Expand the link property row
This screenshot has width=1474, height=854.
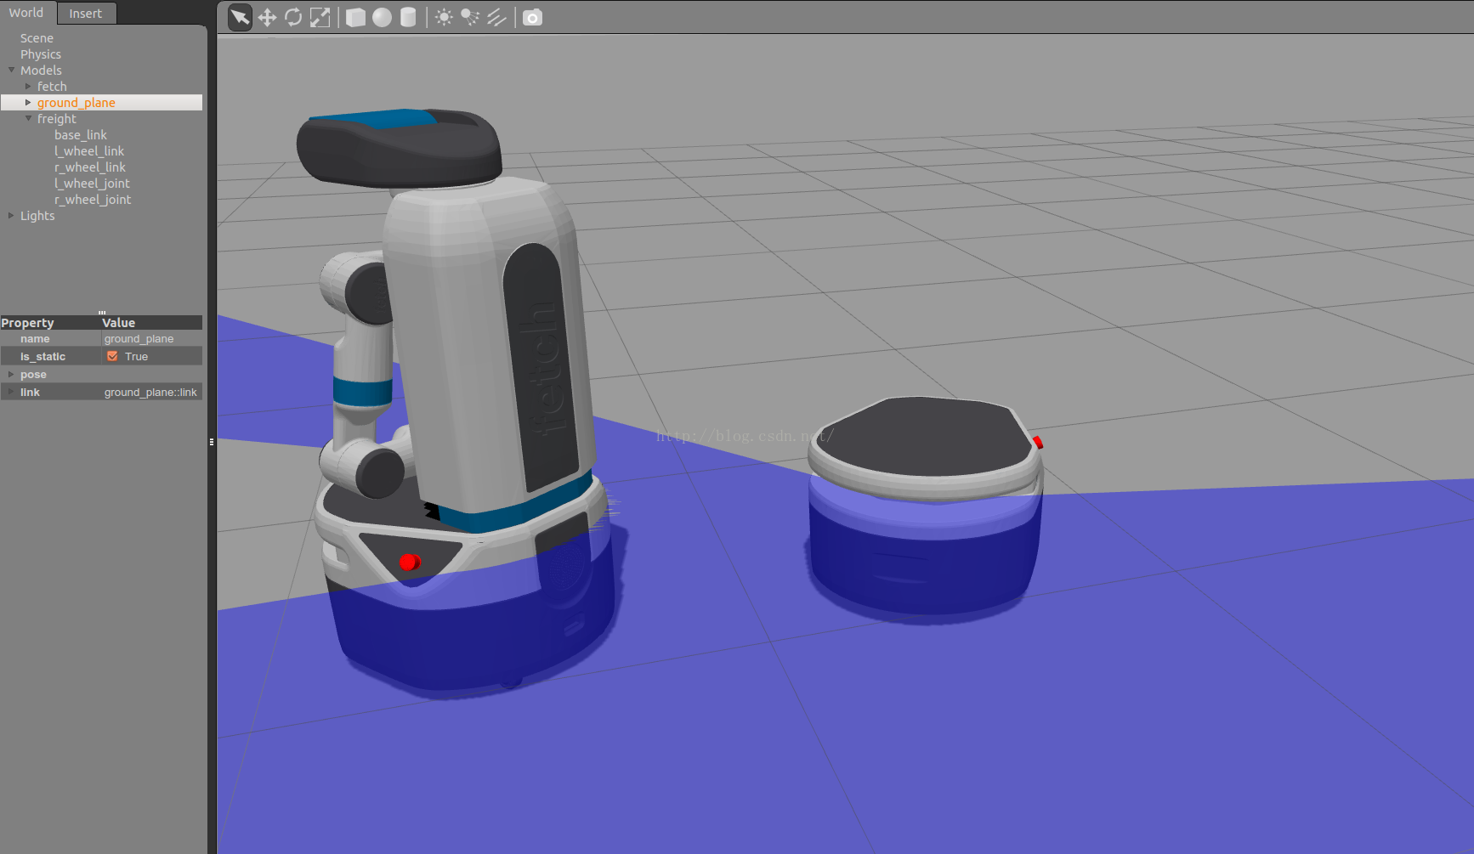[11, 392]
